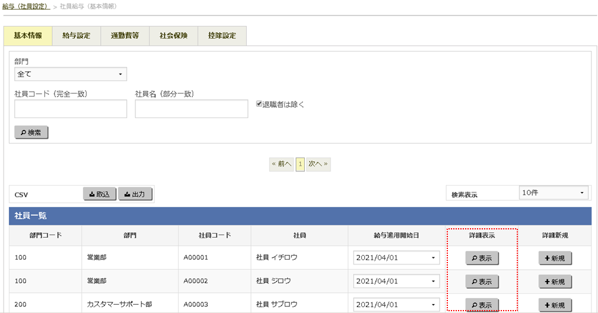Click the CSV 出力 export button
598x313 pixels.
tap(135, 194)
